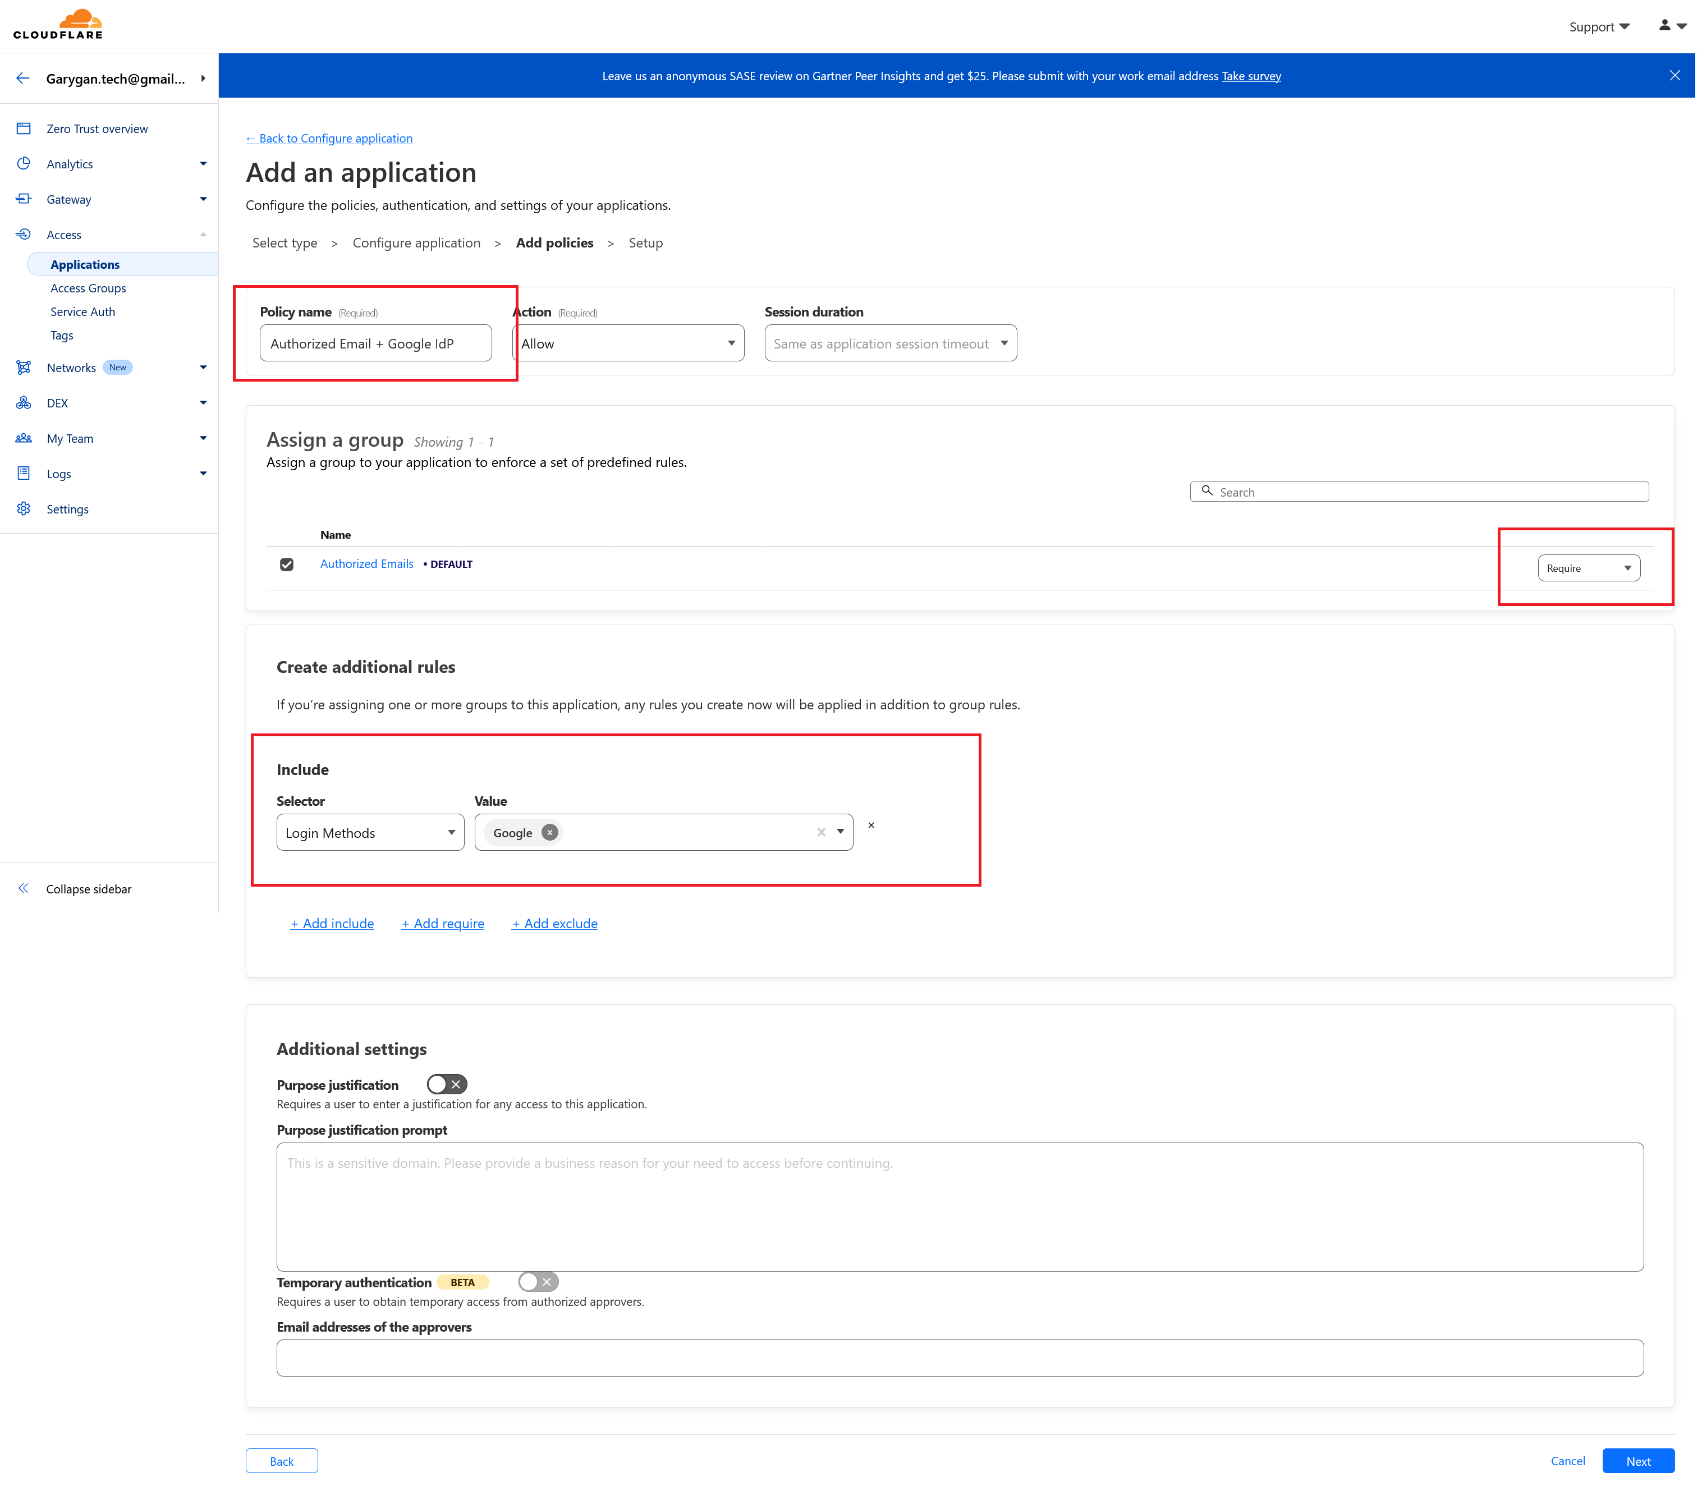
Task: Click the Cancel link
Action: 1568,1461
